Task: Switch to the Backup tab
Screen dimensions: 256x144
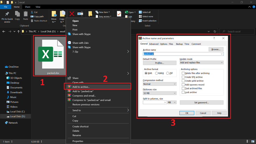Action: point(179,44)
